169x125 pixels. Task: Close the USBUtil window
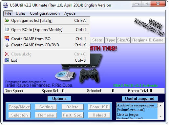[x=158, y=4]
